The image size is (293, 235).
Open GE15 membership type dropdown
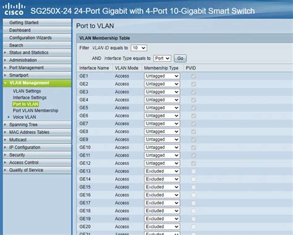(162, 187)
